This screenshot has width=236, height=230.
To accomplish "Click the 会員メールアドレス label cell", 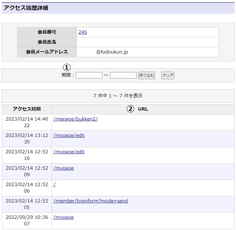I will (x=47, y=52).
